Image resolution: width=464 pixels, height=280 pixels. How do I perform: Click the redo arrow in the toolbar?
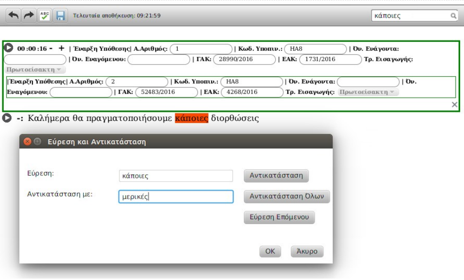point(29,15)
